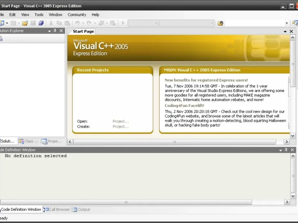Maximize the Visual C++ window

point(292,6)
